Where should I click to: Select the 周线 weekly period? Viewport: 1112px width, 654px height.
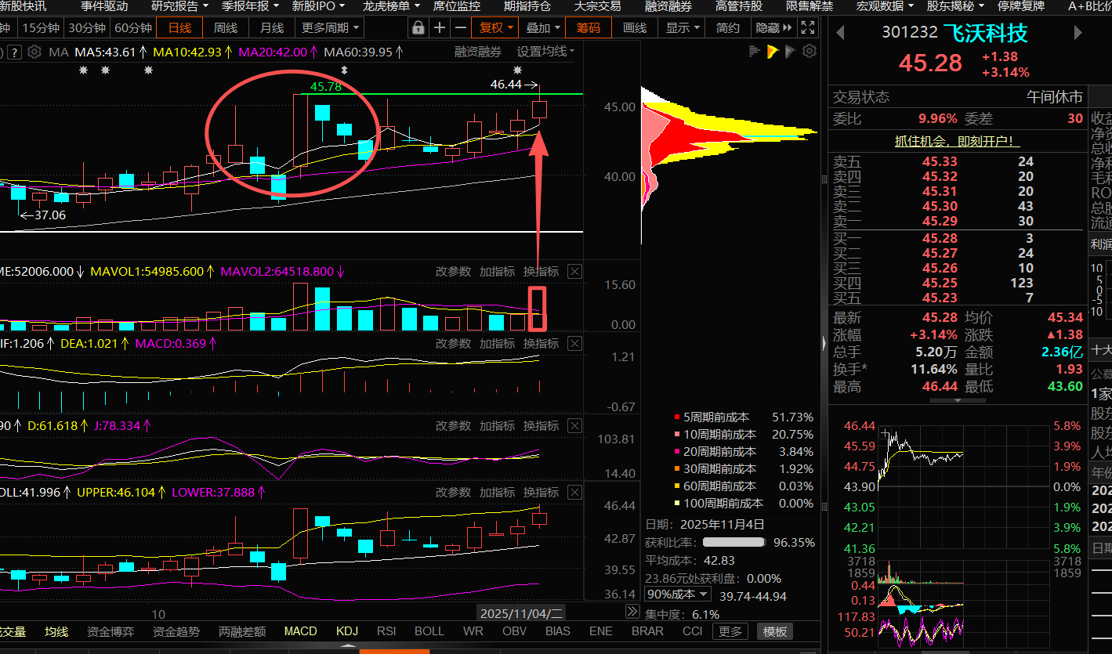pos(226,28)
